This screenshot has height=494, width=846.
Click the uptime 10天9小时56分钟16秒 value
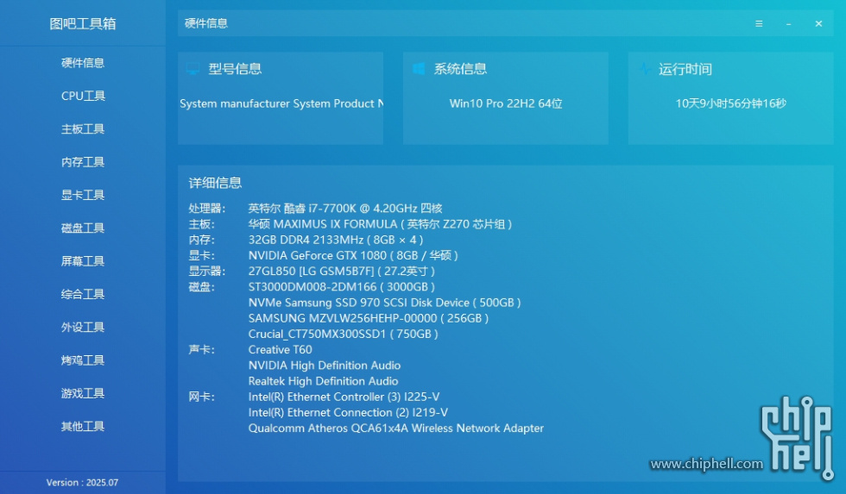coord(730,103)
